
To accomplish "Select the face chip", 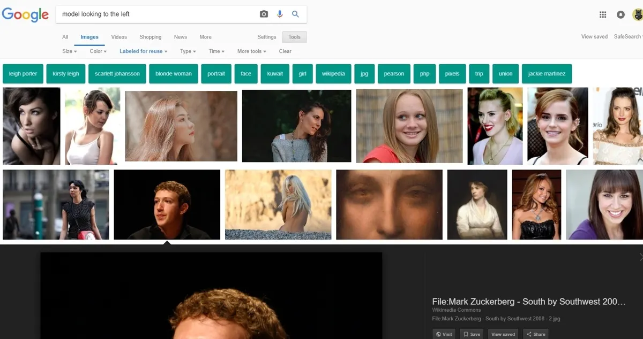I will [246, 74].
